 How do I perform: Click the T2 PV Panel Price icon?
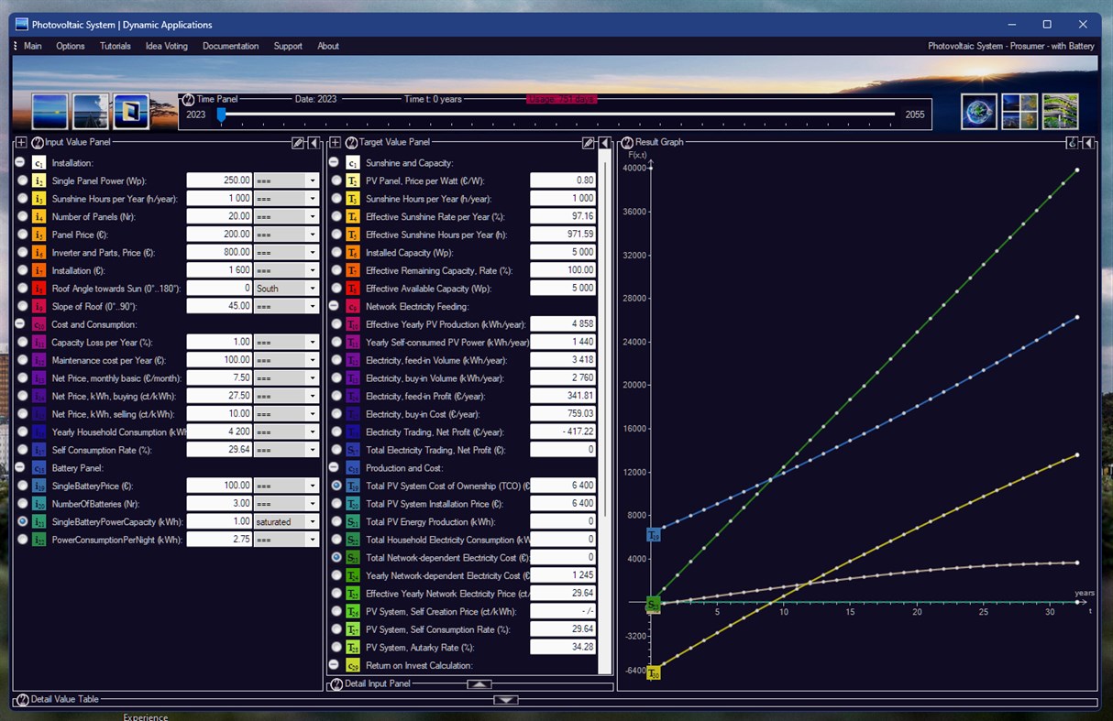[353, 180]
